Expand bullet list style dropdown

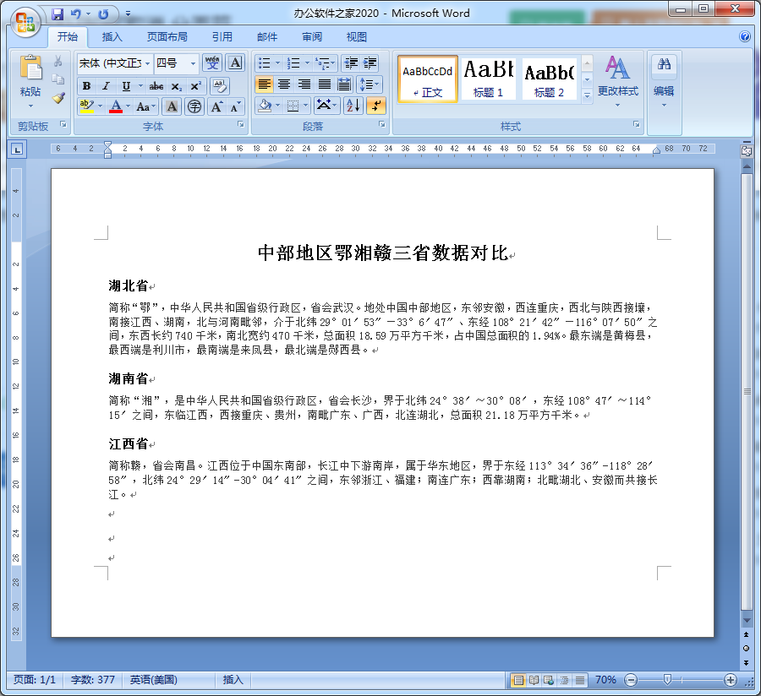[x=277, y=63]
